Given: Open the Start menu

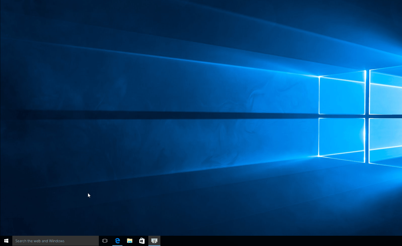Looking at the screenshot, I should 6,241.
